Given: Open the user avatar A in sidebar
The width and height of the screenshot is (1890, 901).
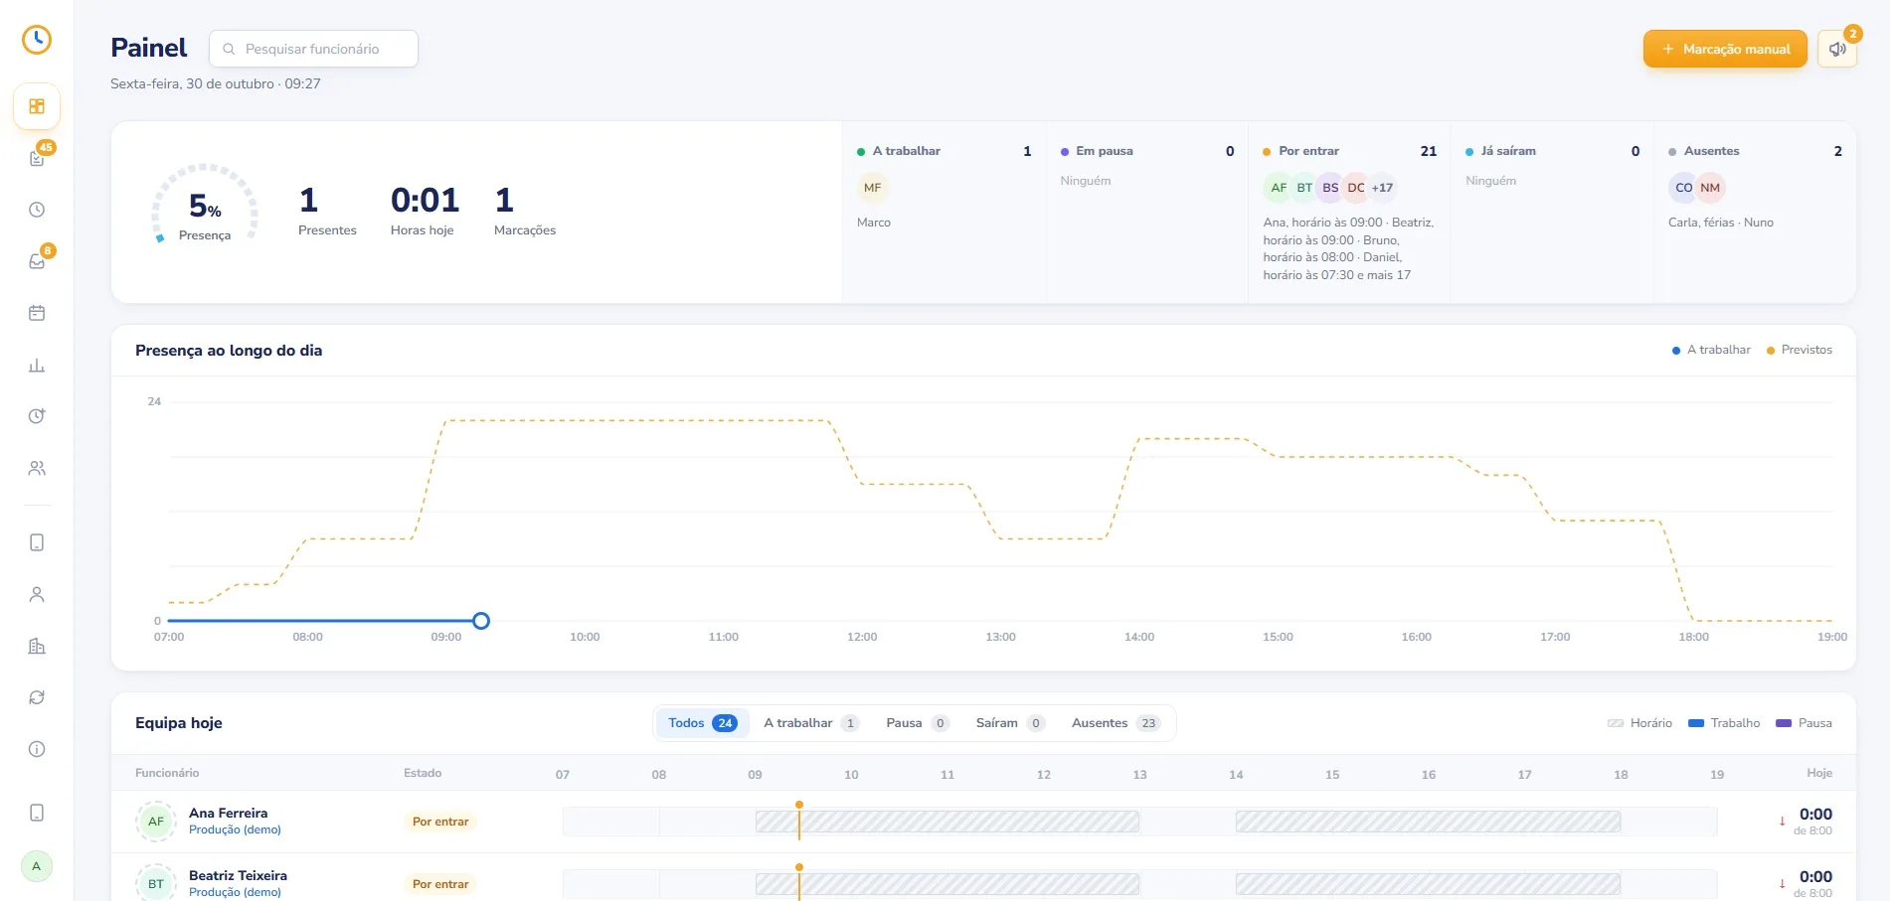Looking at the screenshot, I should pos(37,866).
